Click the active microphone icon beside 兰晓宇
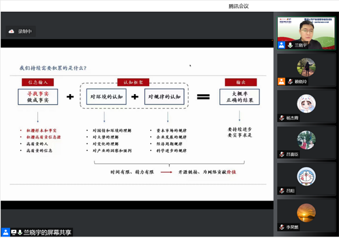The image size is (339, 238). (x=290, y=45)
